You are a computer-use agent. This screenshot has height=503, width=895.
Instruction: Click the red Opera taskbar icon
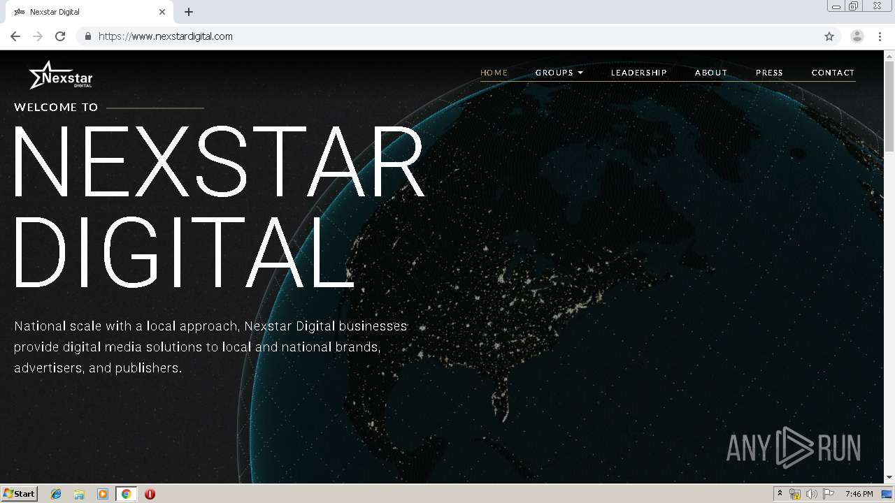pyautogui.click(x=150, y=494)
